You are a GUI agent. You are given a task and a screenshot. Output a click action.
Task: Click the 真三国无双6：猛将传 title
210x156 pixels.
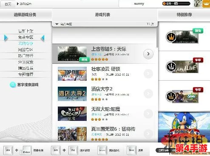(113, 129)
